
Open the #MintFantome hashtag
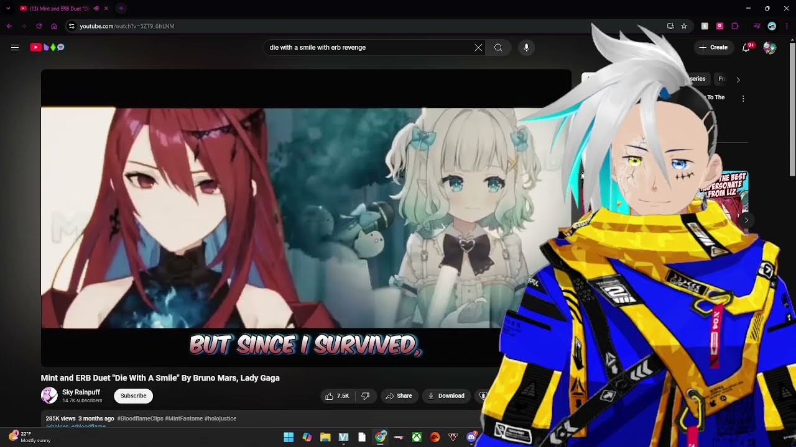pyautogui.click(x=183, y=418)
